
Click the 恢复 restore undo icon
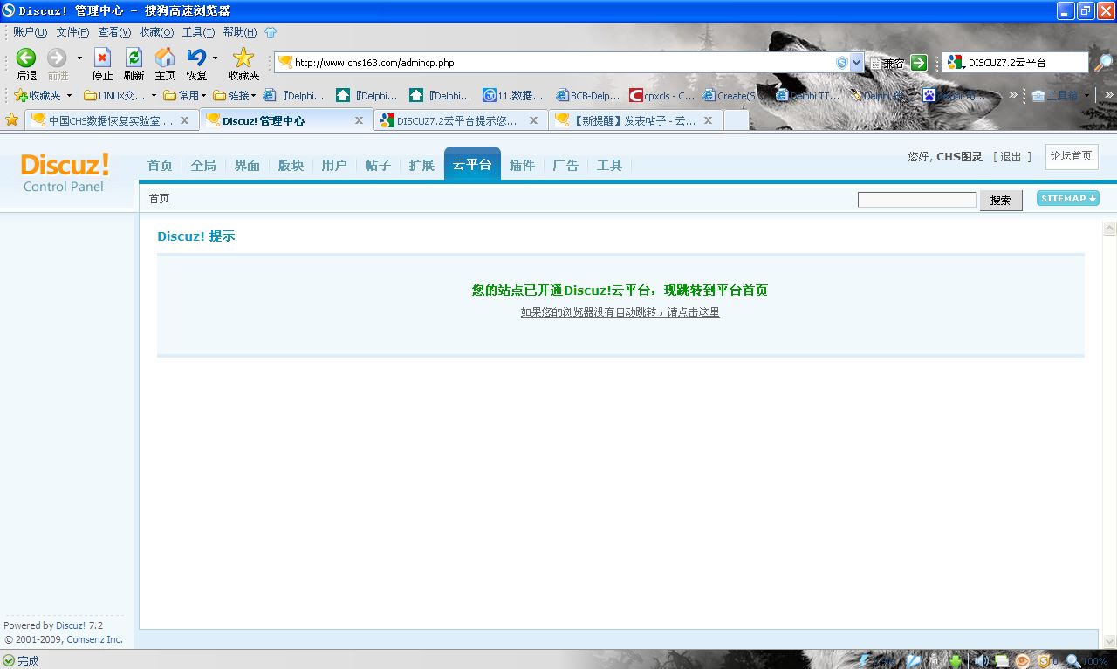click(196, 58)
